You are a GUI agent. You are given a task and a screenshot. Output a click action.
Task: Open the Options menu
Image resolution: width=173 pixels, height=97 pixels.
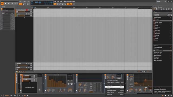(69, 2)
